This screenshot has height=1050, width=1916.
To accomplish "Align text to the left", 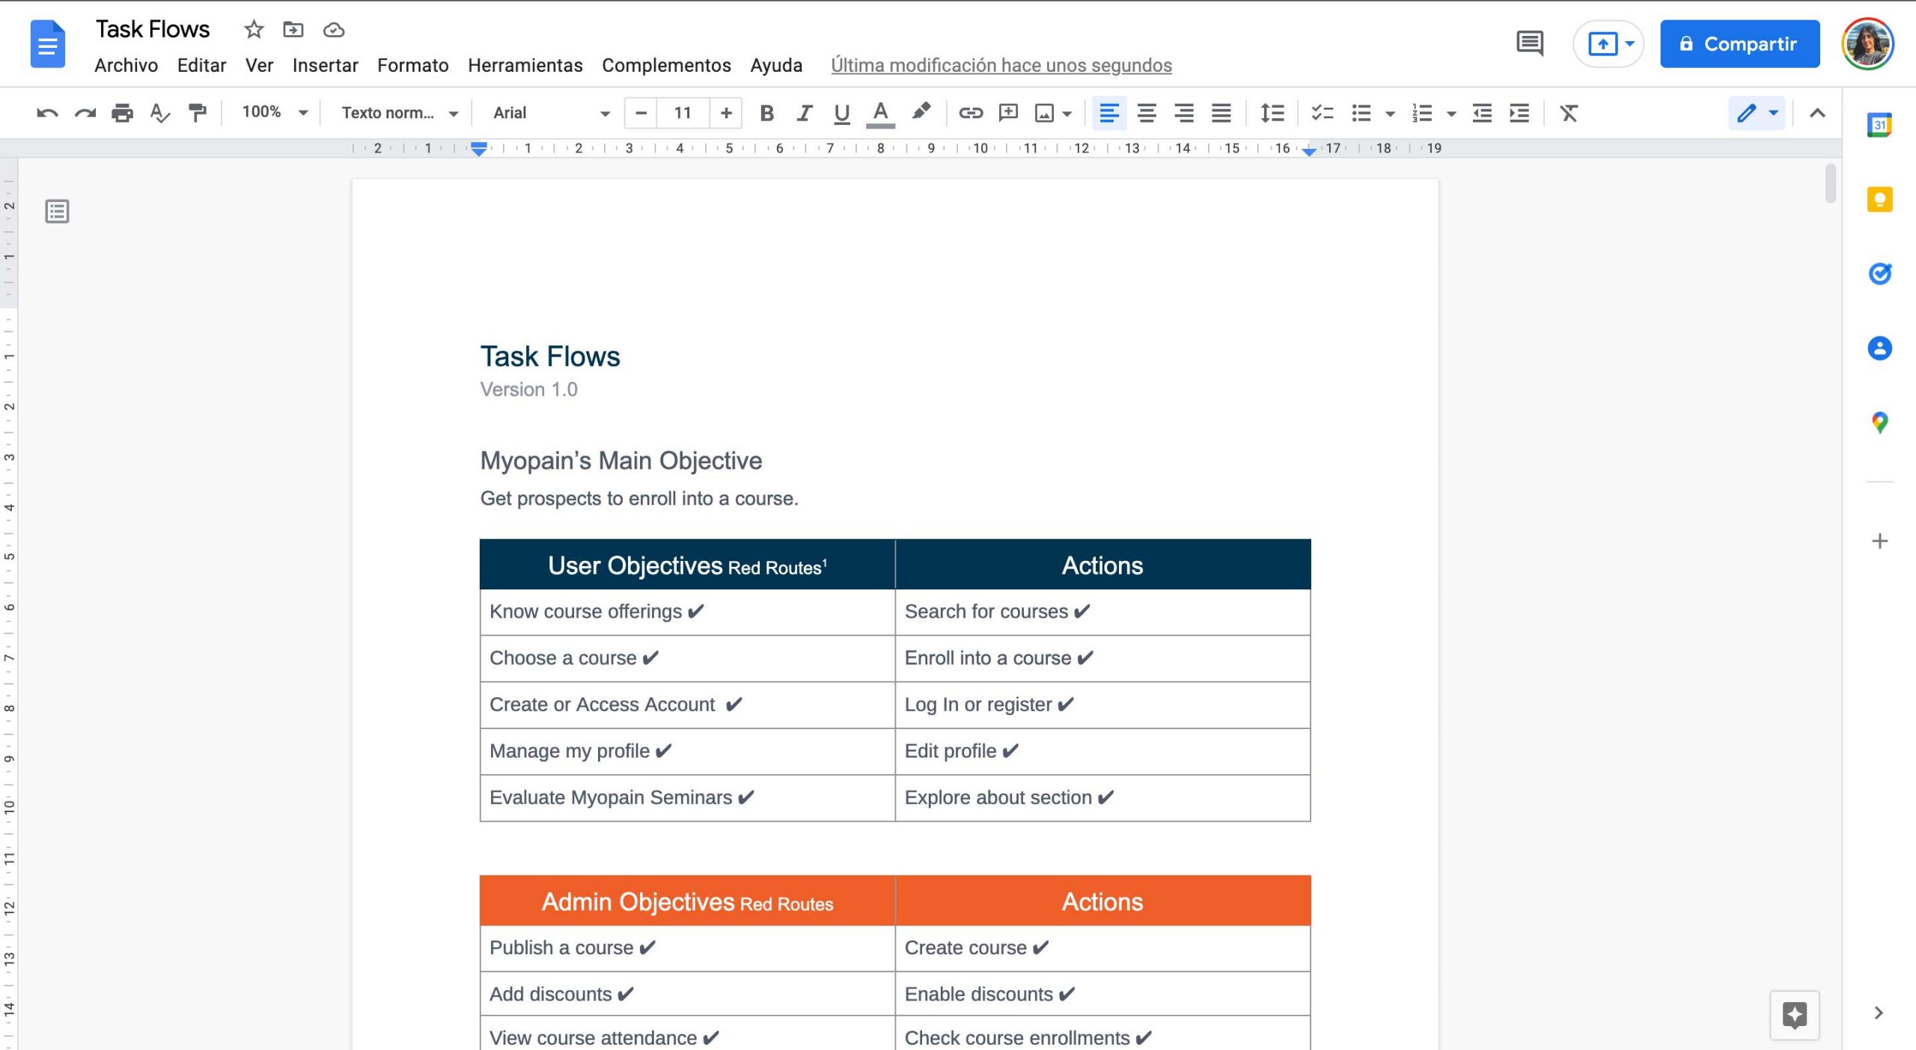I will [1108, 113].
